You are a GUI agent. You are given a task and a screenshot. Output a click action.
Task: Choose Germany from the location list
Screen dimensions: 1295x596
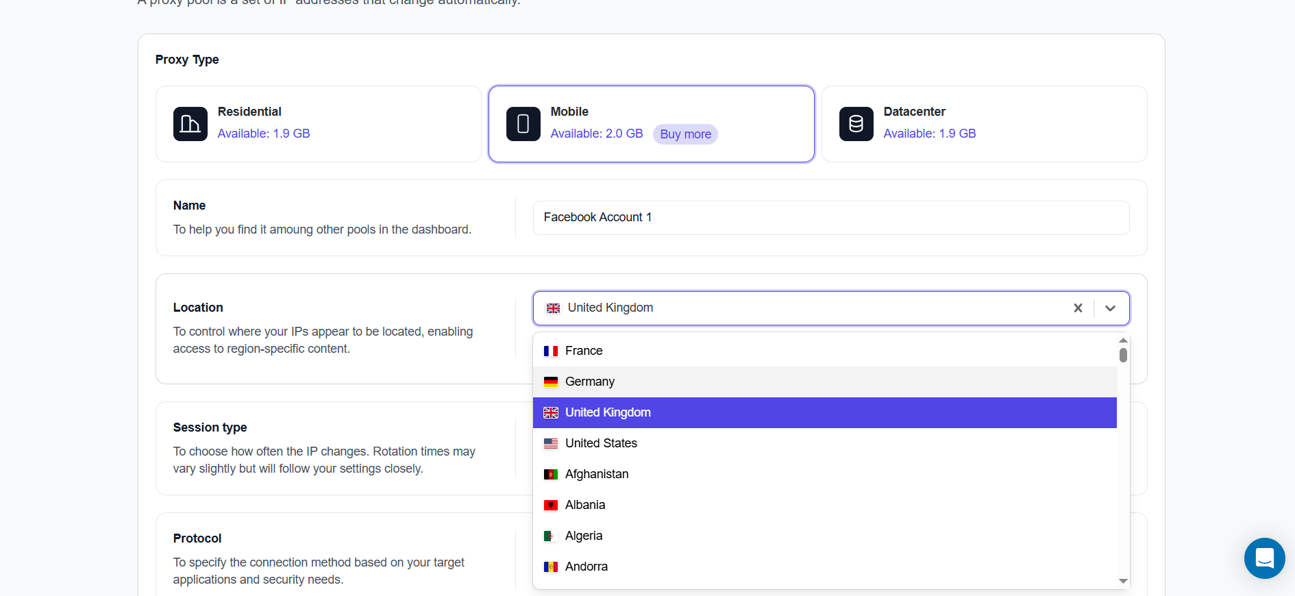(825, 382)
